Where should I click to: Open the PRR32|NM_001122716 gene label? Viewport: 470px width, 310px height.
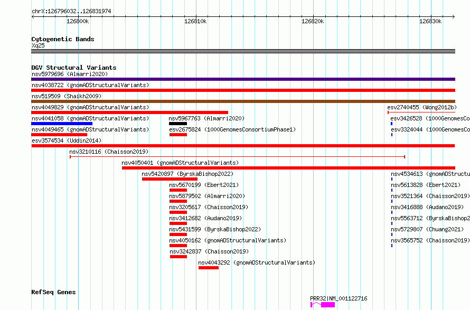[x=339, y=298]
